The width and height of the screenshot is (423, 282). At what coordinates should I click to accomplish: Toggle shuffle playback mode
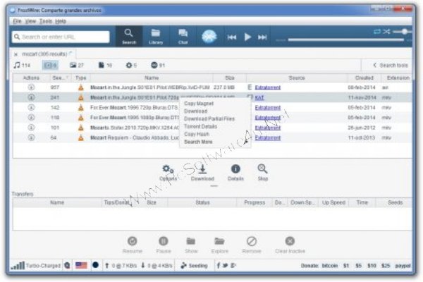pos(386,32)
